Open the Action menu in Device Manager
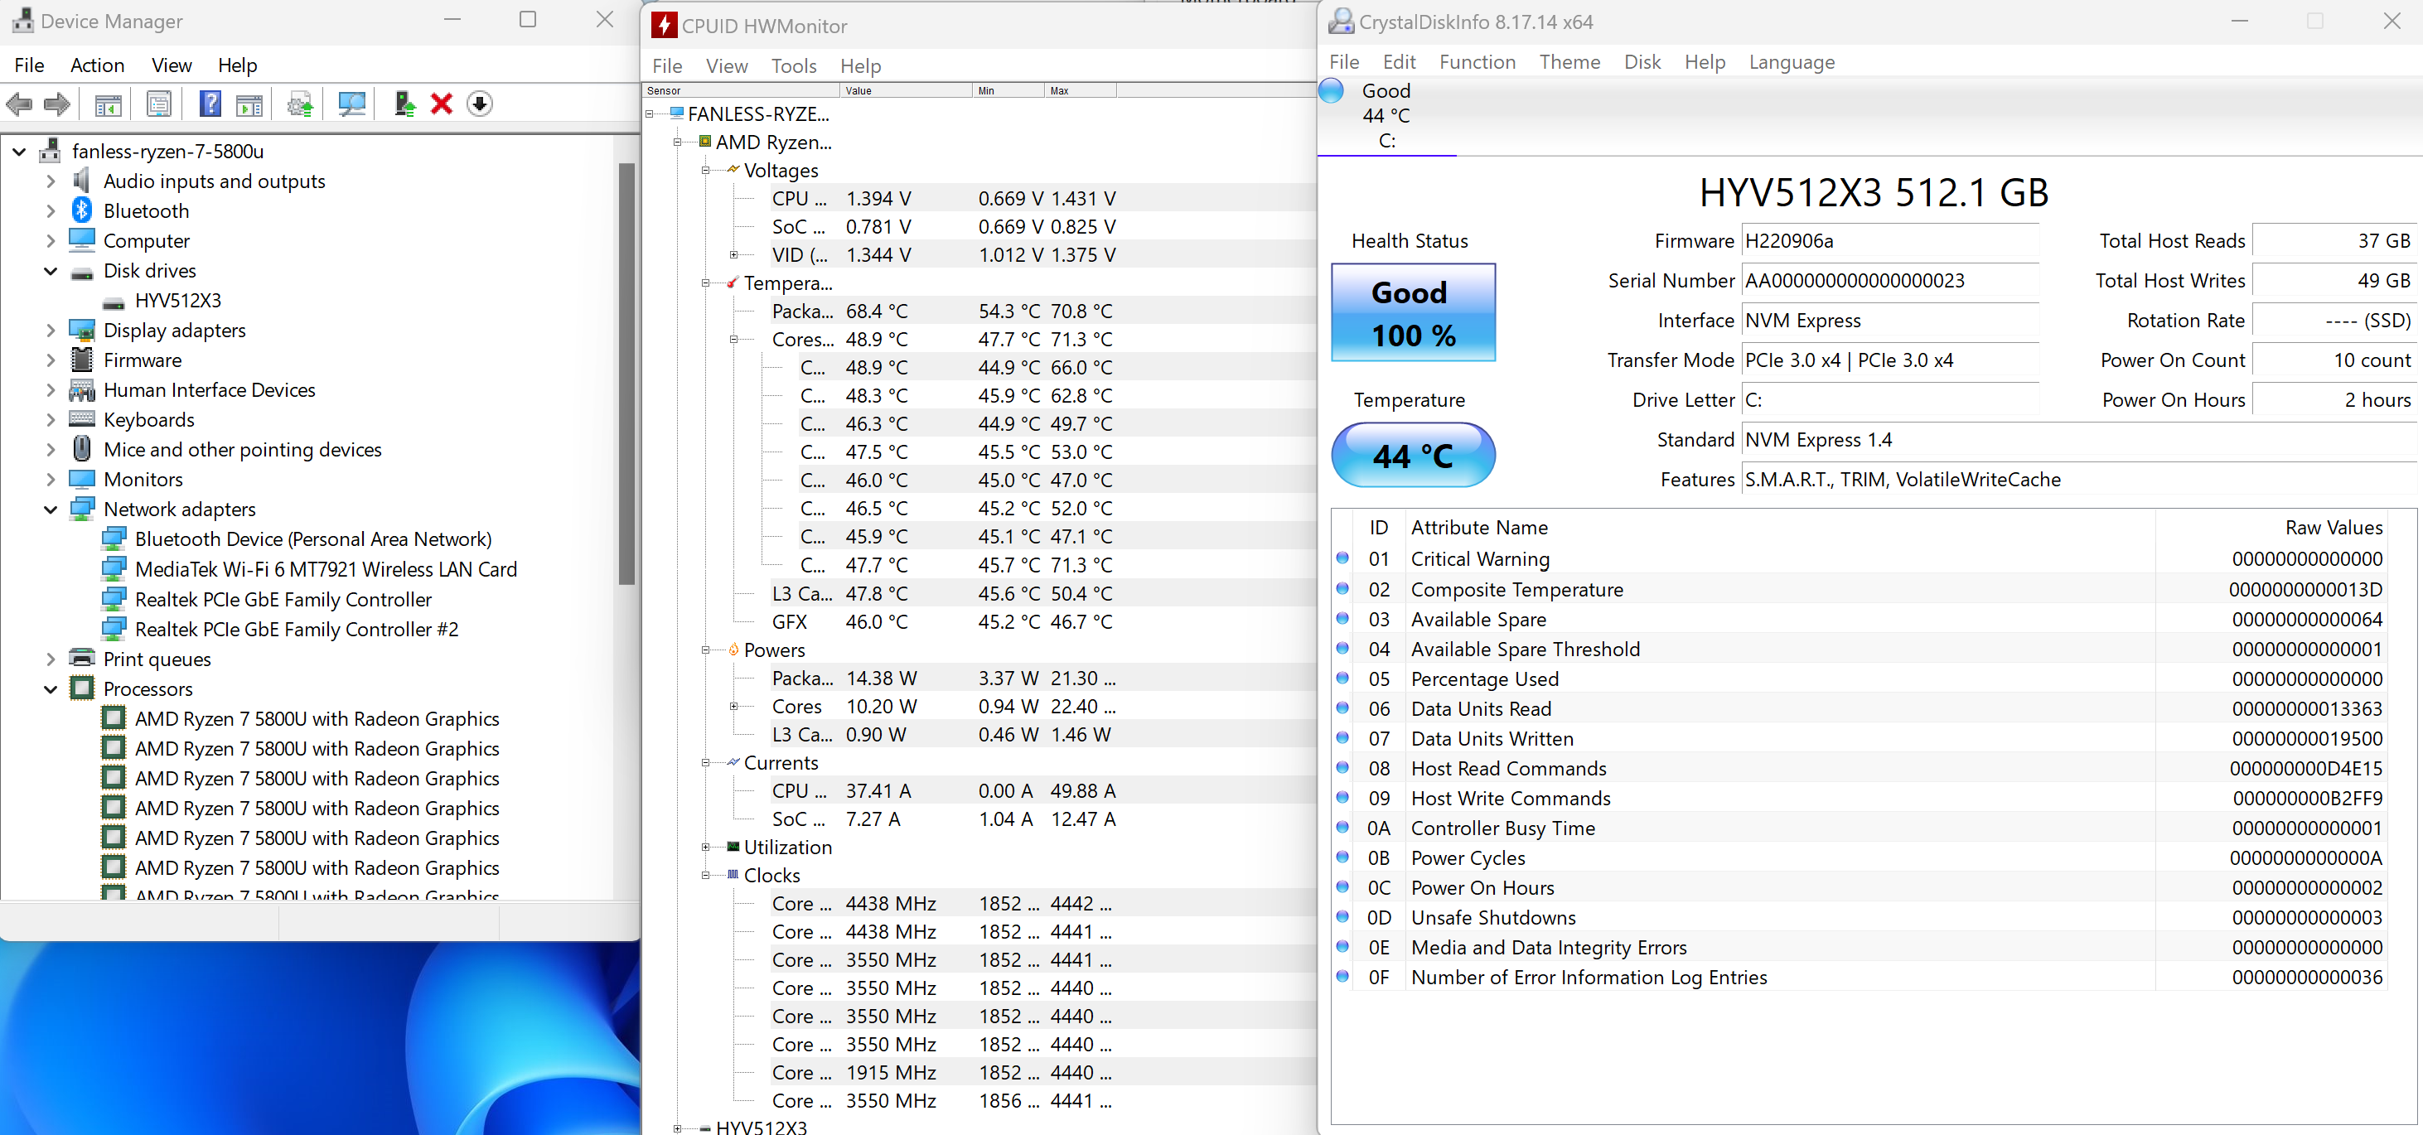Image resolution: width=2423 pixels, height=1135 pixels. tap(97, 65)
